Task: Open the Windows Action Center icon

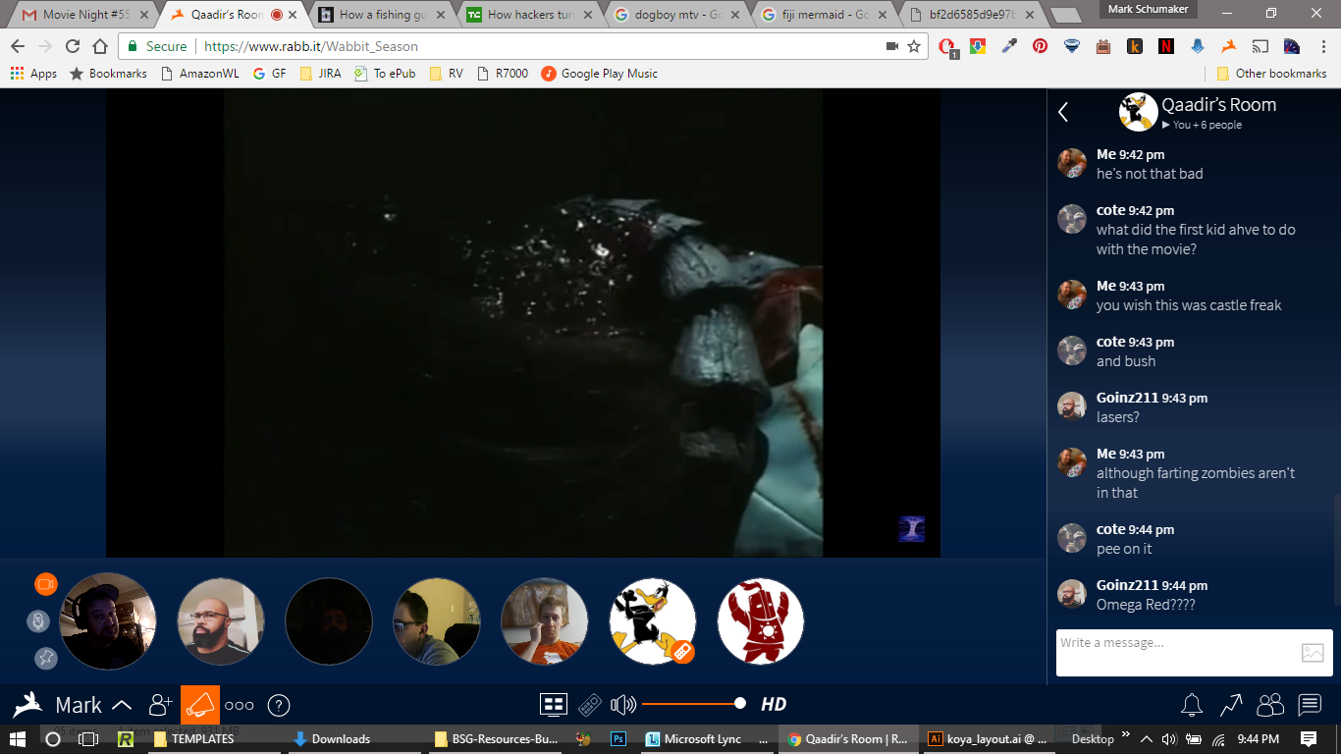Action: pyautogui.click(x=1309, y=739)
